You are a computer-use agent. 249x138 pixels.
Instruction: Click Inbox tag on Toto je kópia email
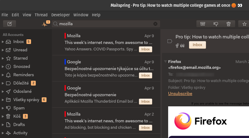tap(145, 75)
